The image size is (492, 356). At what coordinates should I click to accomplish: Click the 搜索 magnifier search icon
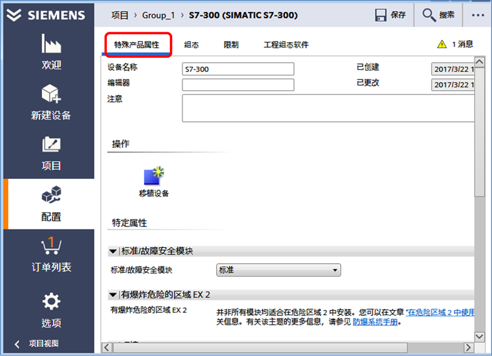coord(429,15)
